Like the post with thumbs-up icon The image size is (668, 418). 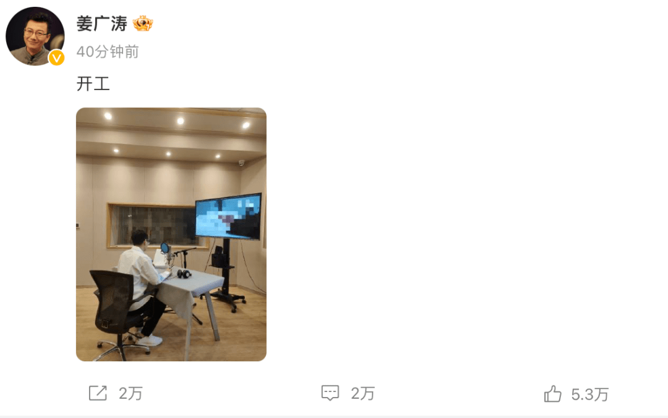pos(552,394)
